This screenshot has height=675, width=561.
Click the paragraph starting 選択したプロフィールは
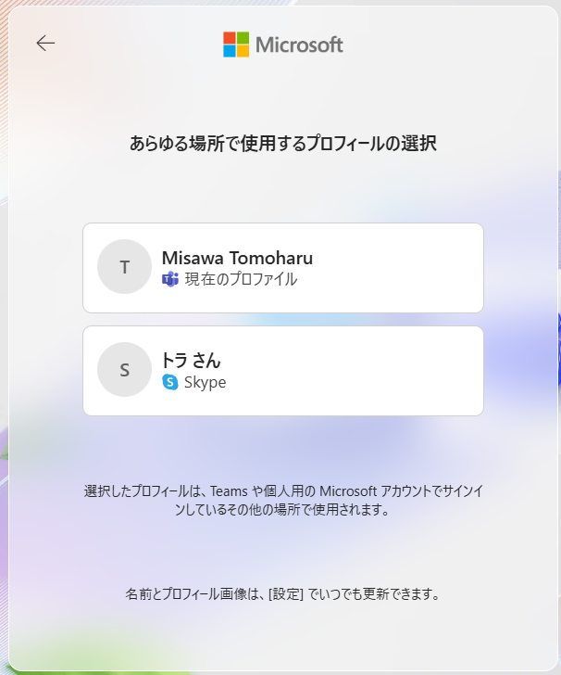pos(283,501)
